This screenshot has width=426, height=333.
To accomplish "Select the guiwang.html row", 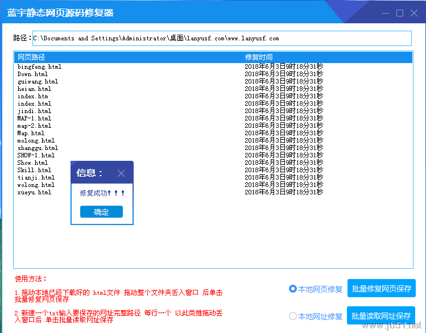I will pos(38,82).
